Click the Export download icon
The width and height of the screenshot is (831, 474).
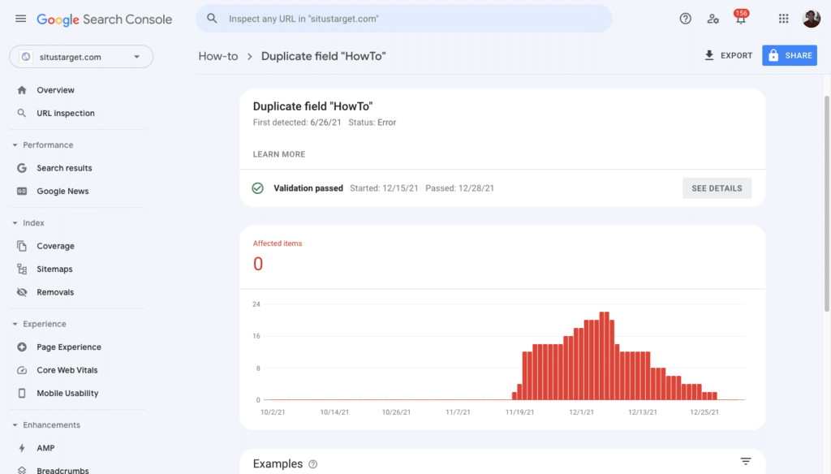click(709, 56)
